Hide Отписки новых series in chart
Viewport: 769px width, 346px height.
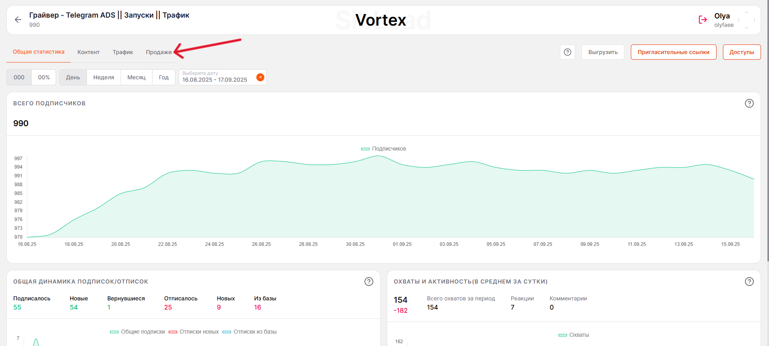point(194,332)
